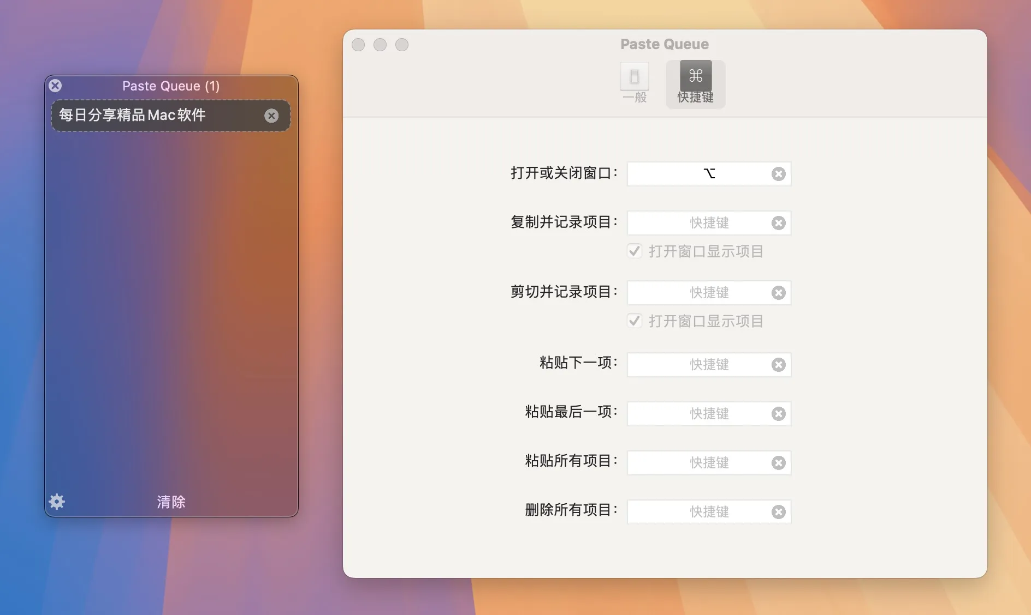The width and height of the screenshot is (1031, 615).
Task: Record shortcut for 打开或关闭窗口 field
Action: (x=709, y=174)
